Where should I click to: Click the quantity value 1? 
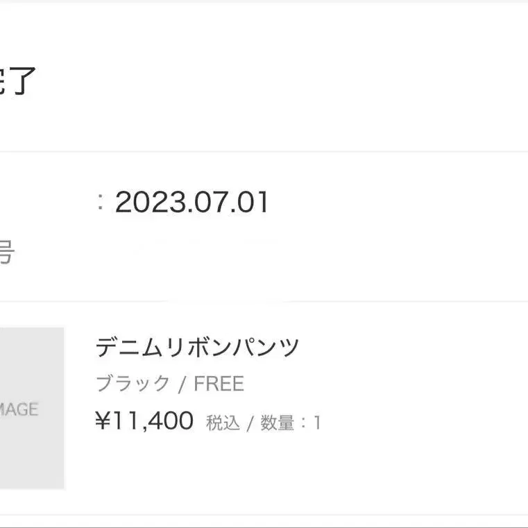pos(317,423)
